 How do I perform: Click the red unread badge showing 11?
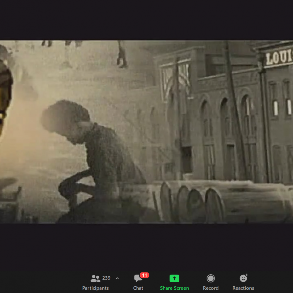(144, 275)
